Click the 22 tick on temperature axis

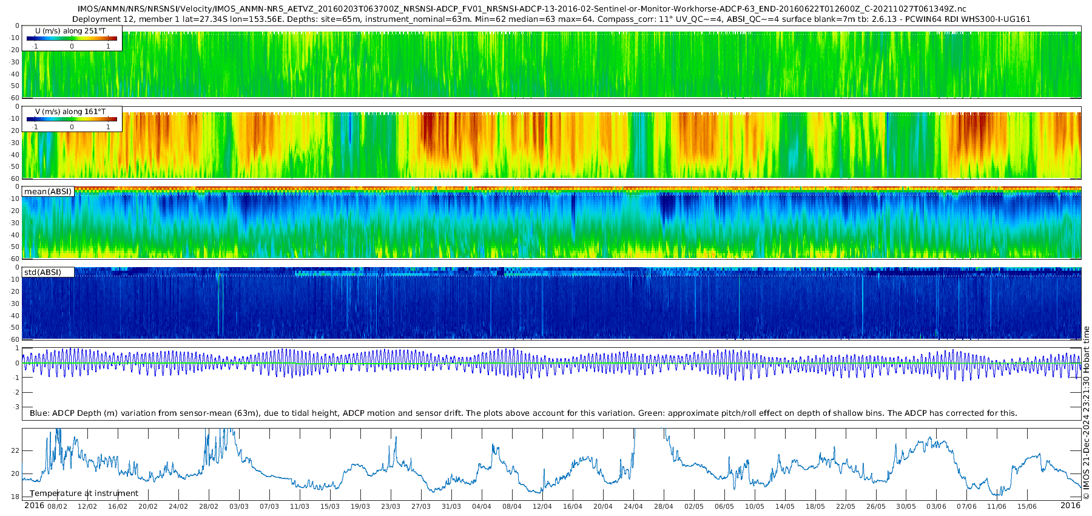(15, 451)
